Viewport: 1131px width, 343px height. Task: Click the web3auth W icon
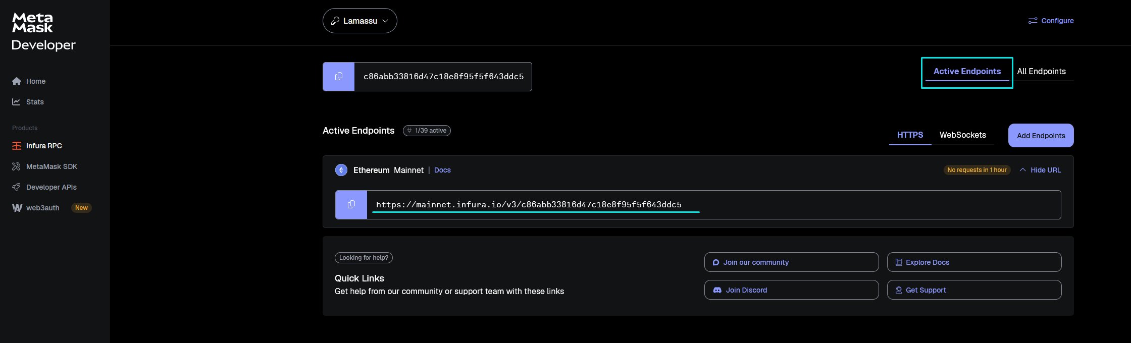click(17, 208)
